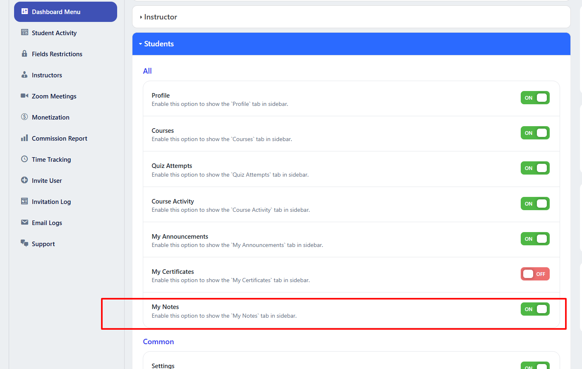Click the Email Logs envelope icon
582x369 pixels.
[x=24, y=223]
